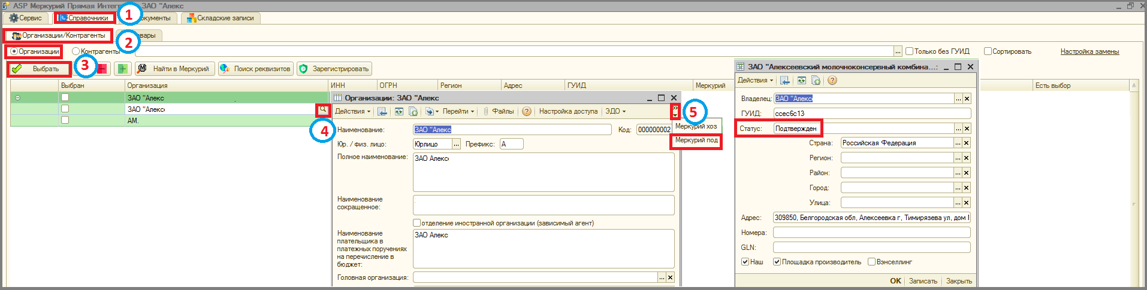1147x290 pixels.
Task: Select the Организации/Контрагенты subtab
Action: click(x=58, y=35)
